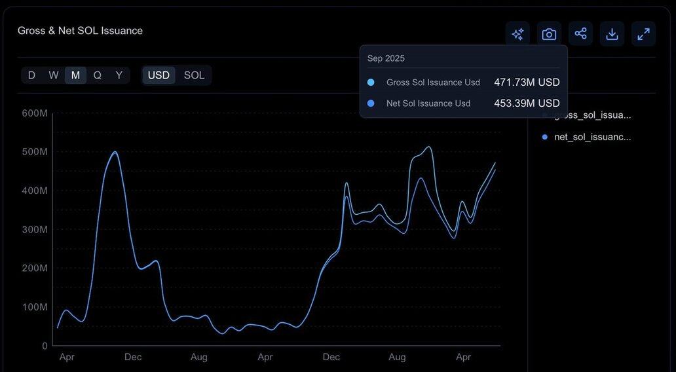Select yearly (Y) interval
The image size is (676, 372).
119,75
